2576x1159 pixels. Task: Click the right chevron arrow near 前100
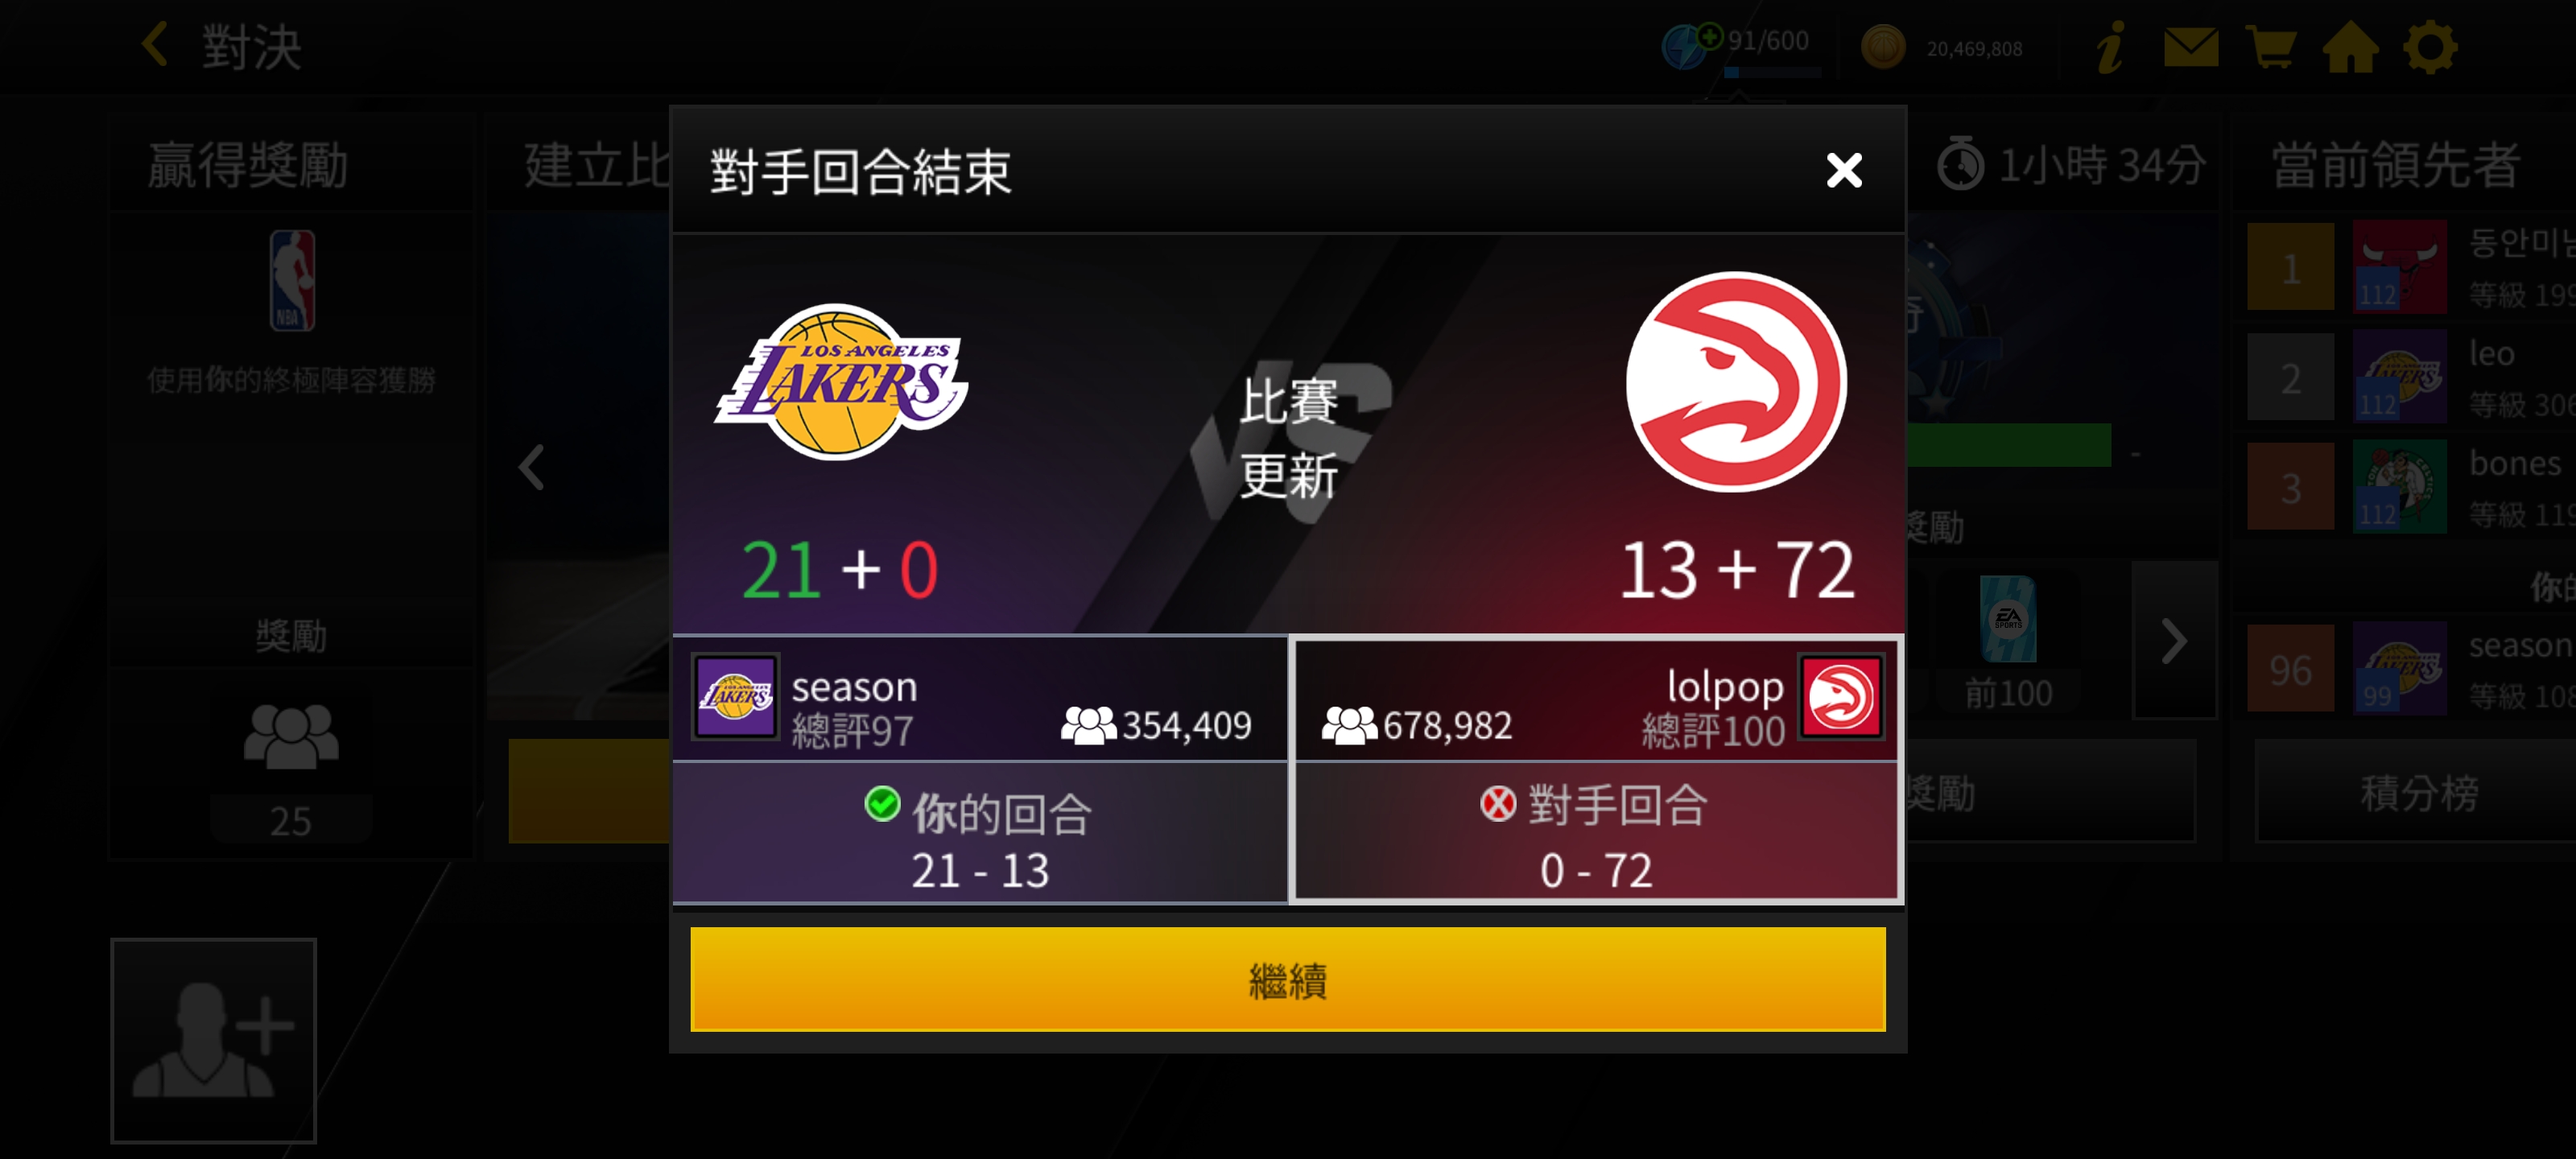click(2174, 641)
